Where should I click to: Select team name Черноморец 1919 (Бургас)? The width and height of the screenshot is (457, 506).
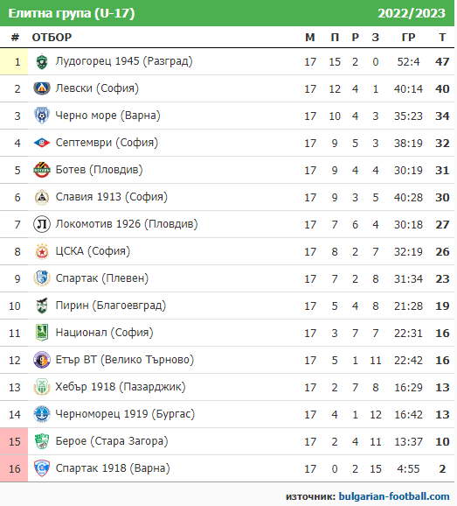(x=125, y=414)
